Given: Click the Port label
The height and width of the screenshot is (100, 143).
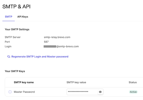Looking at the screenshot, I should [x=7, y=42].
